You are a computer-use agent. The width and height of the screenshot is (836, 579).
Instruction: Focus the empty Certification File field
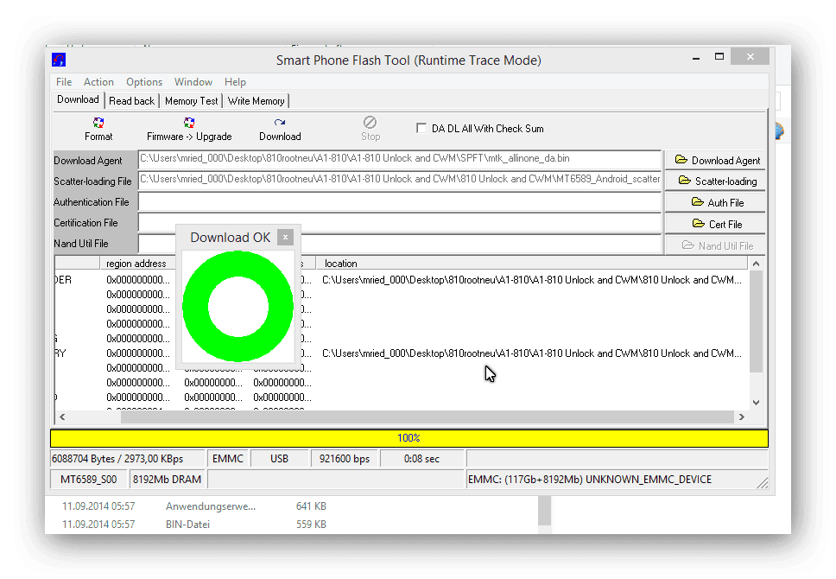point(399,223)
